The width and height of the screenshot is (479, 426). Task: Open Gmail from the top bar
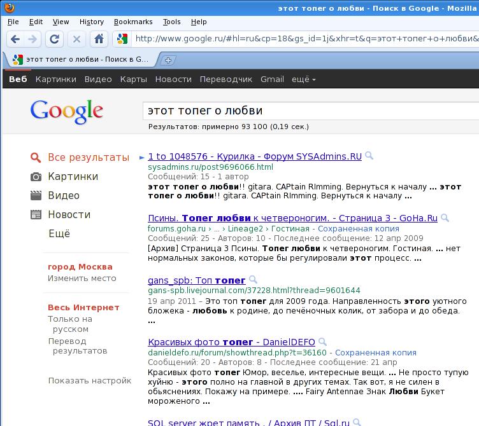(x=272, y=79)
